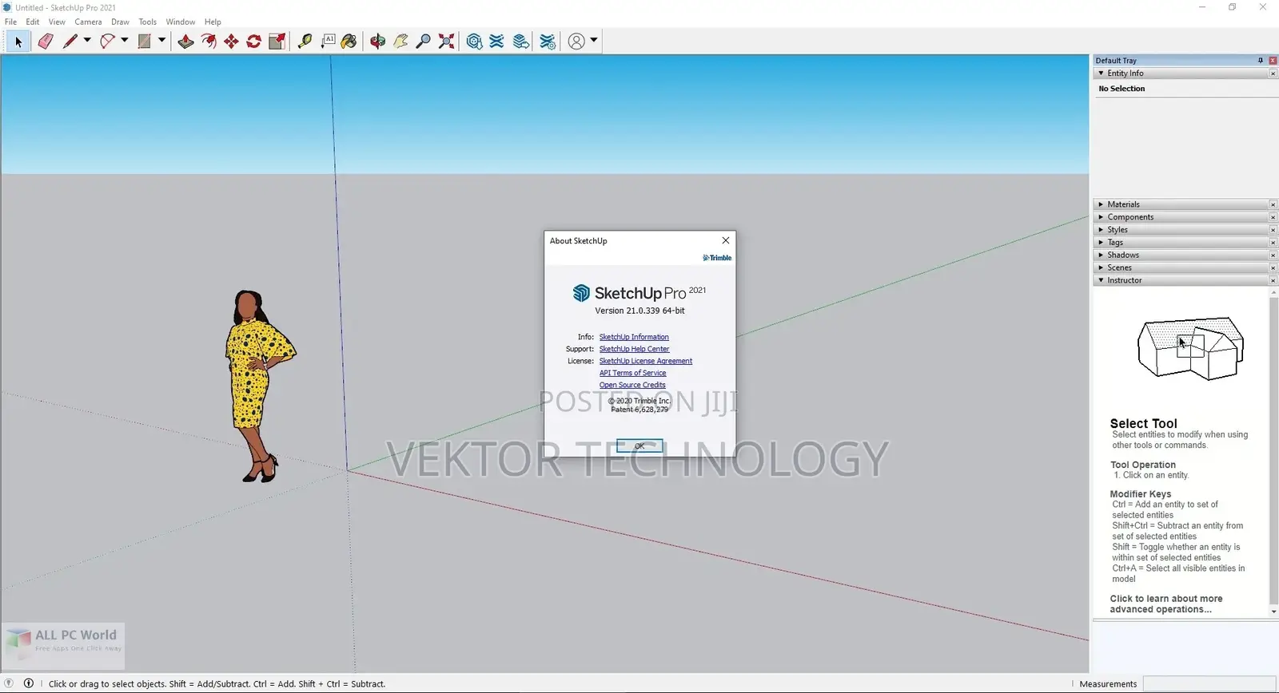Open the Tools menu

coord(148,22)
